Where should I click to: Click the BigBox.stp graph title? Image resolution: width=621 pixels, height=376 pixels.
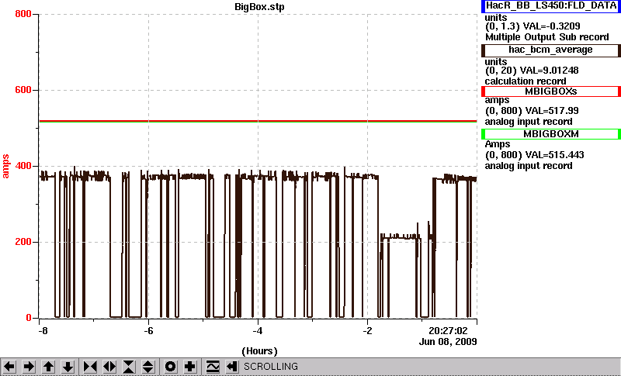click(x=259, y=7)
